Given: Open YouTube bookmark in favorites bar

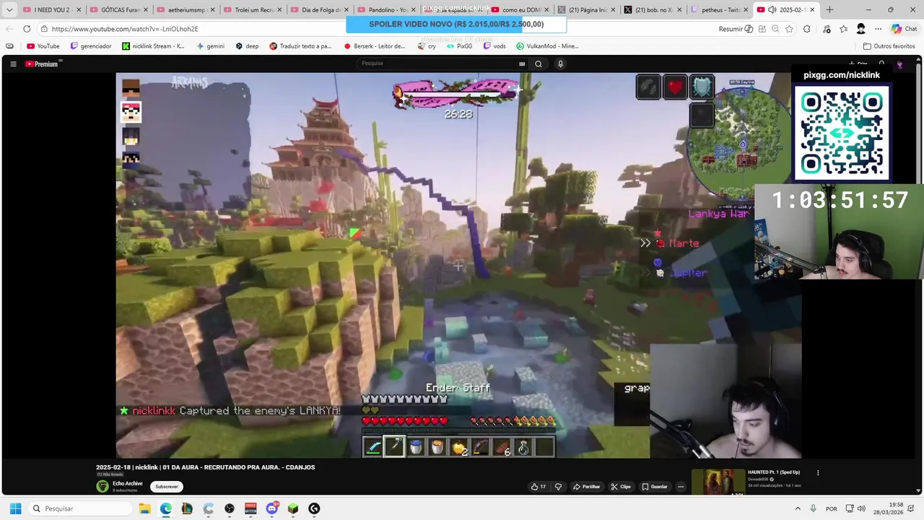Looking at the screenshot, I should click(43, 46).
